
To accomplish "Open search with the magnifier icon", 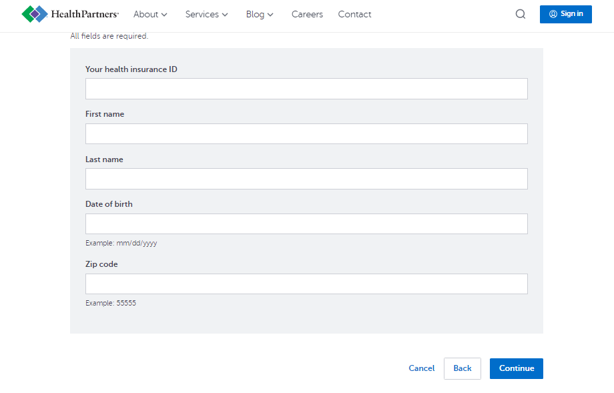I will (521, 14).
